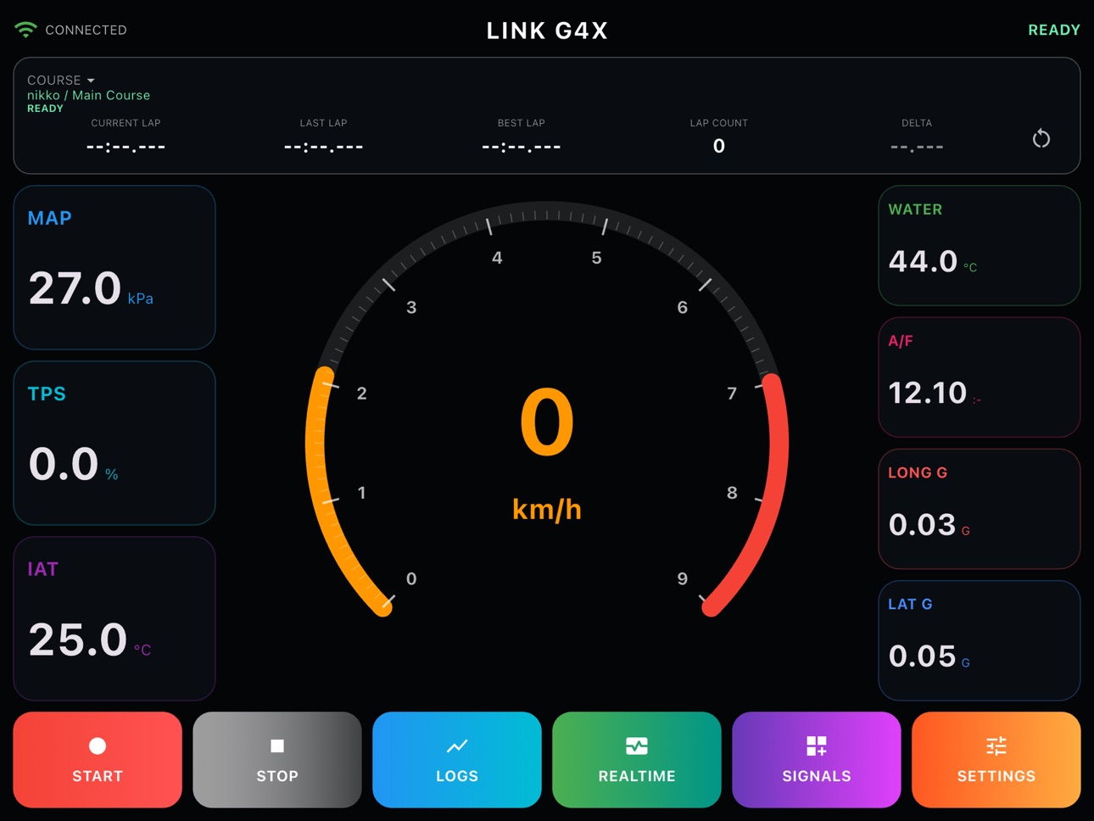Reset lap timer with the refresh icon
This screenshot has height=821, width=1094.
1041,139
